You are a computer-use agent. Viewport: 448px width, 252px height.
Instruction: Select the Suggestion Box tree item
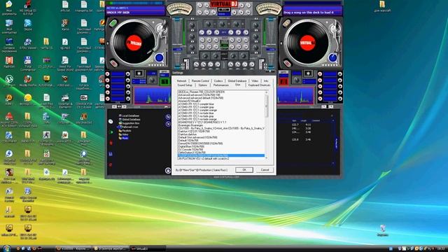129,123
